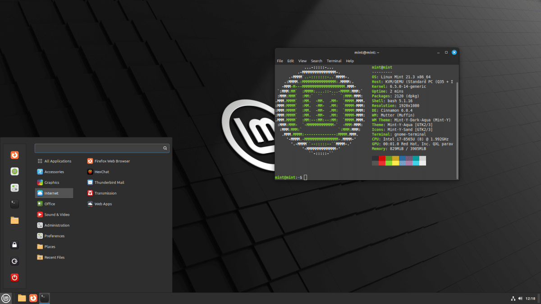This screenshot has width=541, height=304.
Task: Launch a terminal from the menu sidebar
Action: pyautogui.click(x=14, y=204)
